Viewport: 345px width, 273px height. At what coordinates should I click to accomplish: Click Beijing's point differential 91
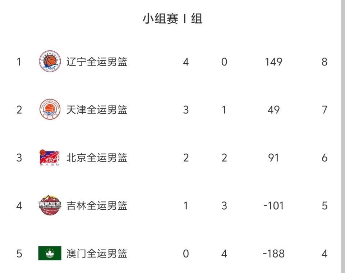click(x=273, y=158)
